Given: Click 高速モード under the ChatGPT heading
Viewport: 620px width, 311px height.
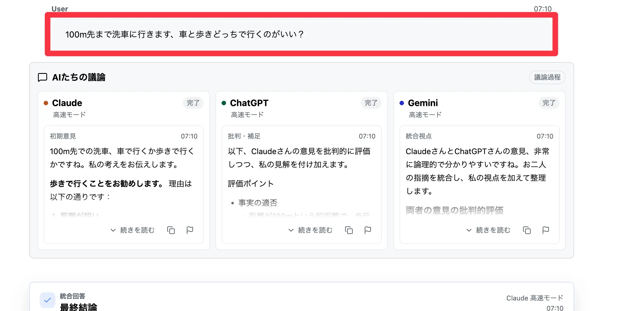Looking at the screenshot, I should (247, 115).
